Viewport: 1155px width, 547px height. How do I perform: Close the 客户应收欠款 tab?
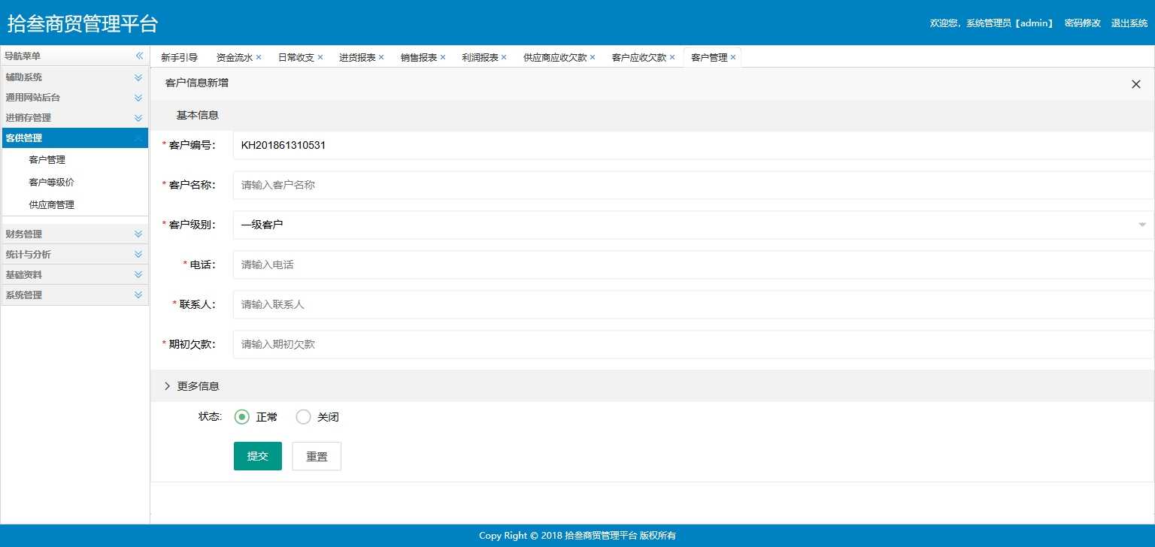pyautogui.click(x=672, y=57)
